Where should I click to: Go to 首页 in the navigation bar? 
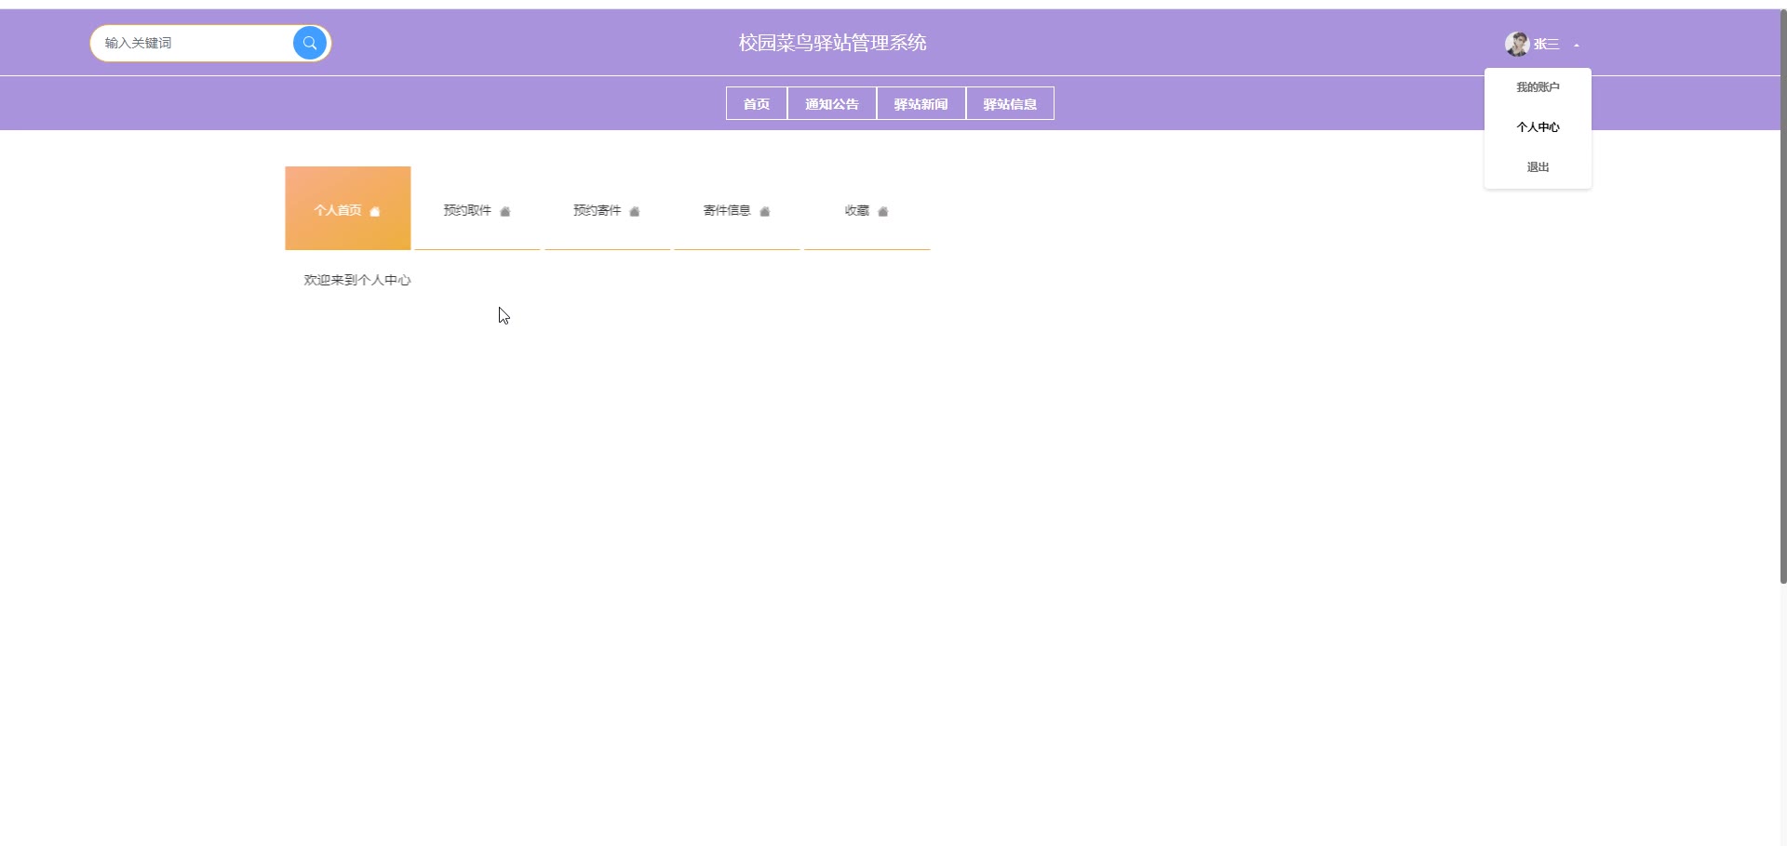pyautogui.click(x=757, y=103)
